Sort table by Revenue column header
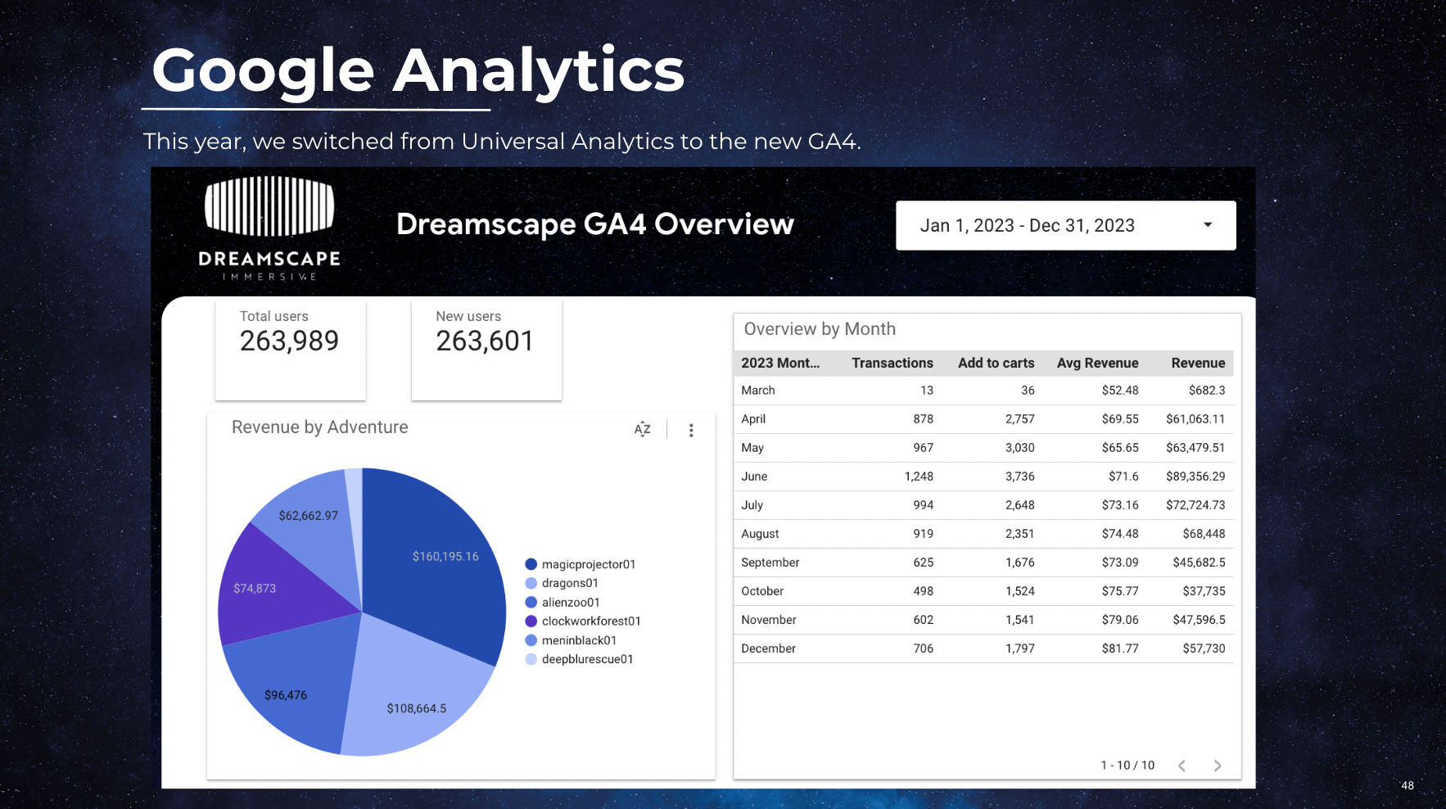1446x809 pixels. [1198, 363]
